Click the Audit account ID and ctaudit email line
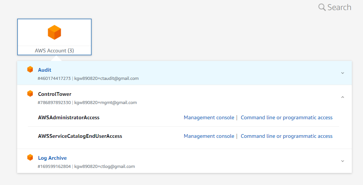This screenshot has height=185, width=363. point(88,78)
